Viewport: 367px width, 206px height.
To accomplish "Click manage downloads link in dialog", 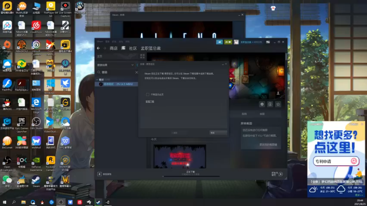I will [x=150, y=102].
